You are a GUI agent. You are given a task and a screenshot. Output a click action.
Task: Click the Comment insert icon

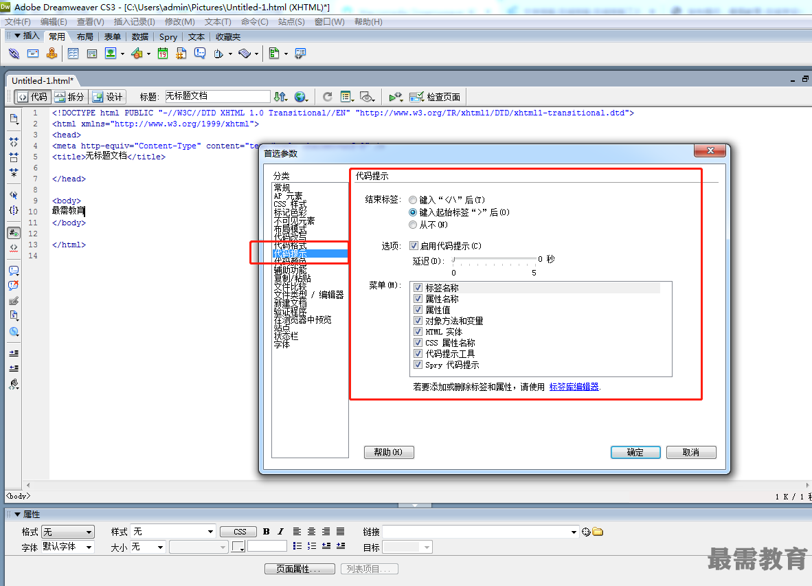click(x=200, y=54)
